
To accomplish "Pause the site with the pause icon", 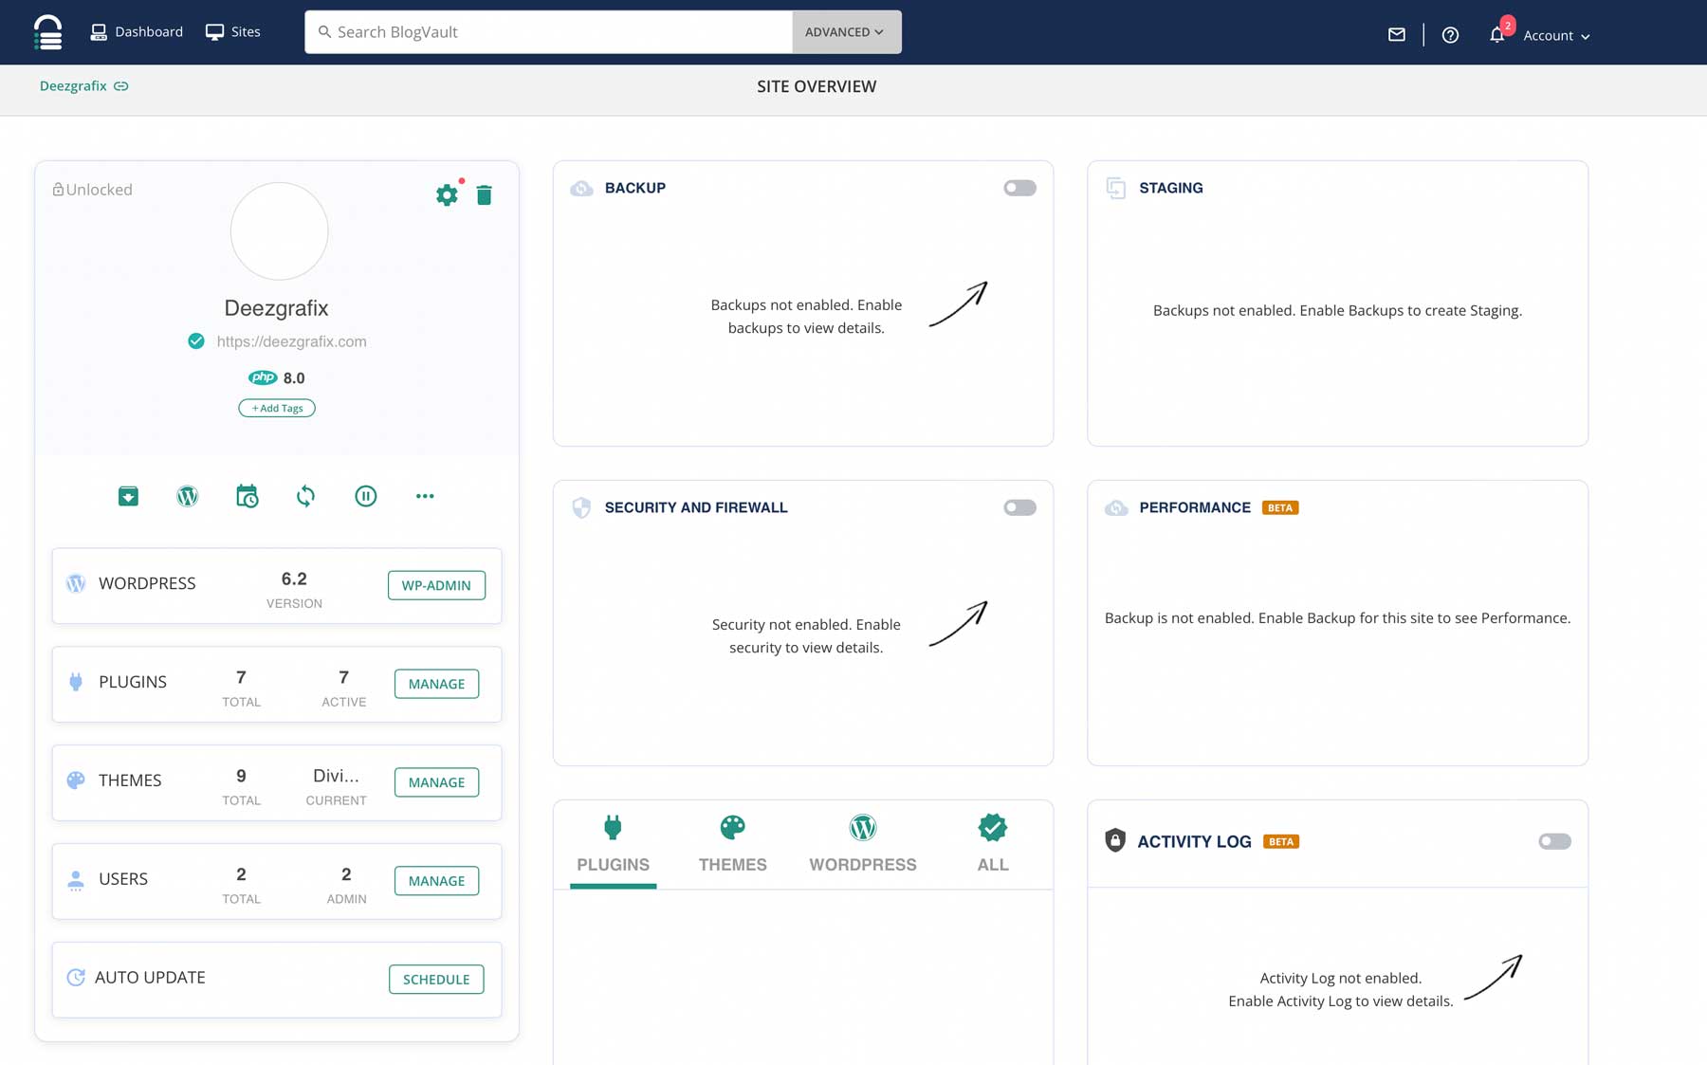I will coord(365,495).
